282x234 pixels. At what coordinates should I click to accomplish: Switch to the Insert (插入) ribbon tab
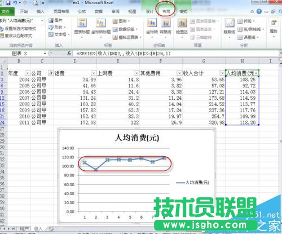click(41, 11)
